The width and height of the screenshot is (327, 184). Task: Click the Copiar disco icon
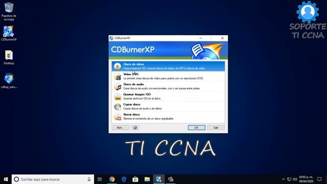tap(118, 107)
